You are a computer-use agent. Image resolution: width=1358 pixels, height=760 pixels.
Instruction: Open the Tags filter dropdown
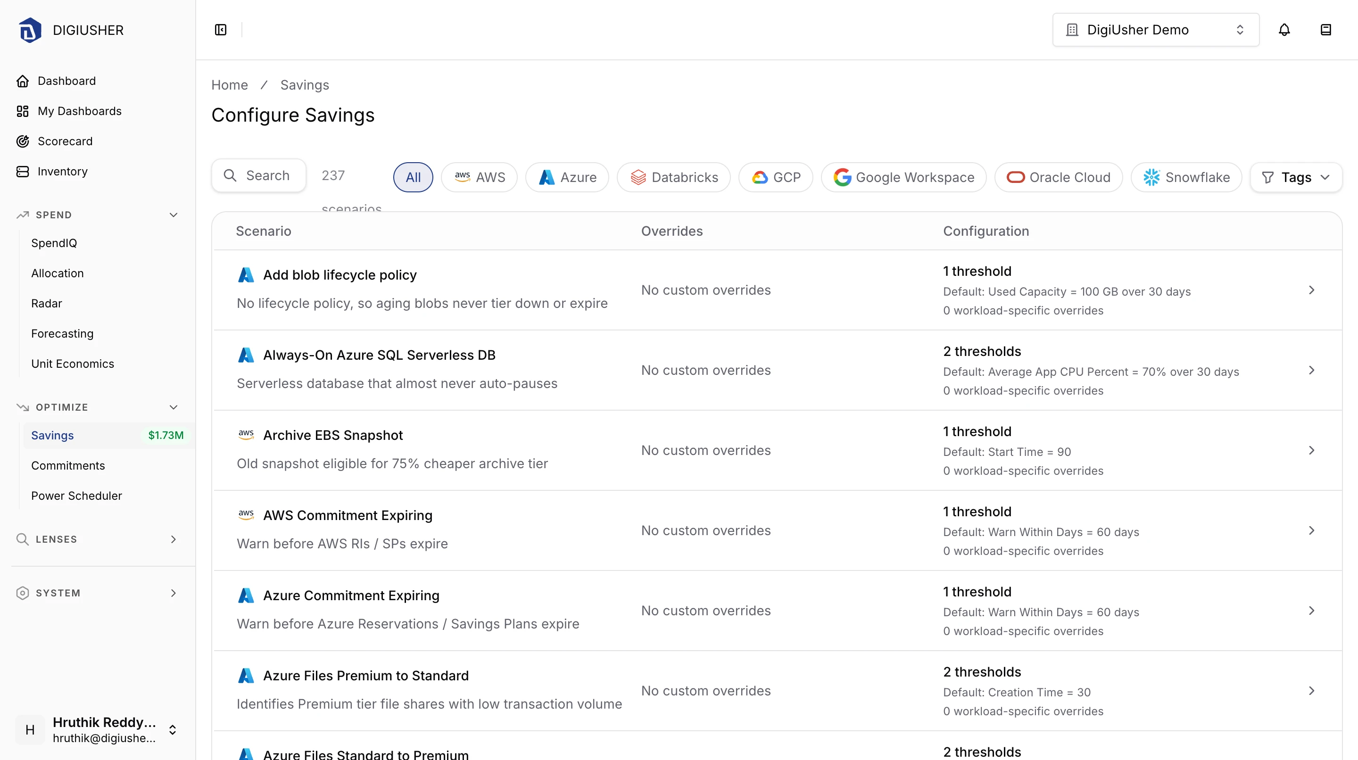tap(1296, 178)
